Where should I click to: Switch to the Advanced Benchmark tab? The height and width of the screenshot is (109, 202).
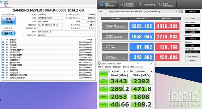127,5
